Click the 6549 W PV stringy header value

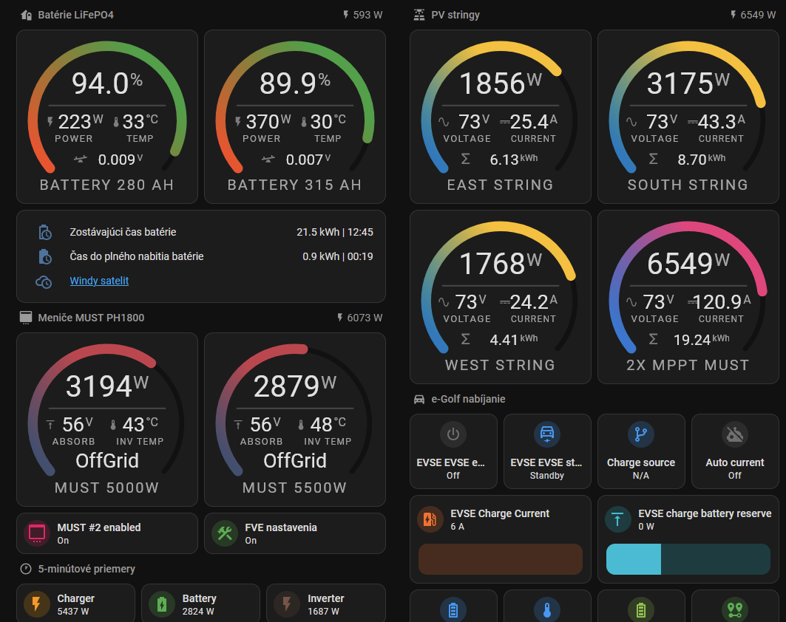[x=758, y=15]
